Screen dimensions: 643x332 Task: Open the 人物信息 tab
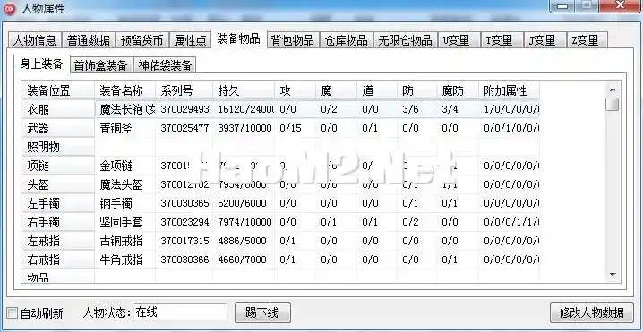(35, 40)
